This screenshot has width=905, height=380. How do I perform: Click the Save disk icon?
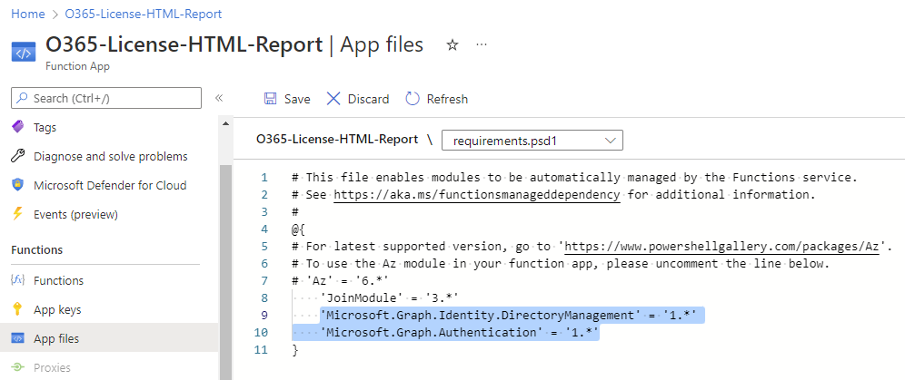tap(270, 99)
